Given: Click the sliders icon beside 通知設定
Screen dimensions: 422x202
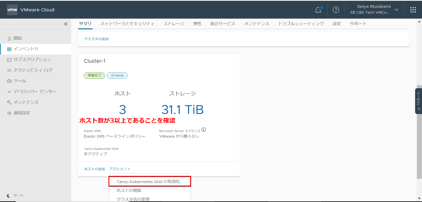Looking at the screenshot, I should coord(9,113).
